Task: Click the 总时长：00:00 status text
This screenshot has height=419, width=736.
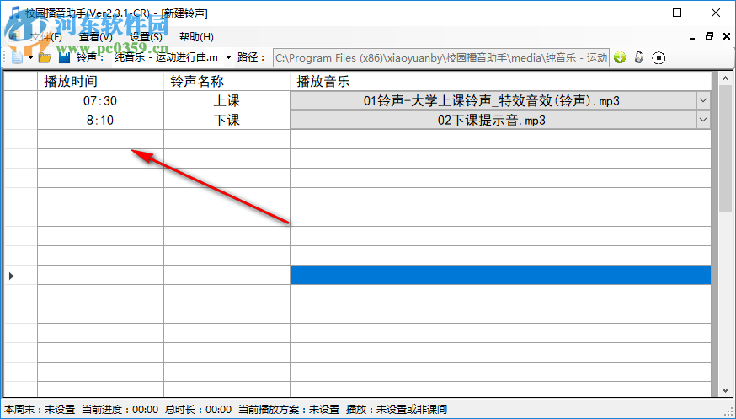Action: click(x=198, y=410)
